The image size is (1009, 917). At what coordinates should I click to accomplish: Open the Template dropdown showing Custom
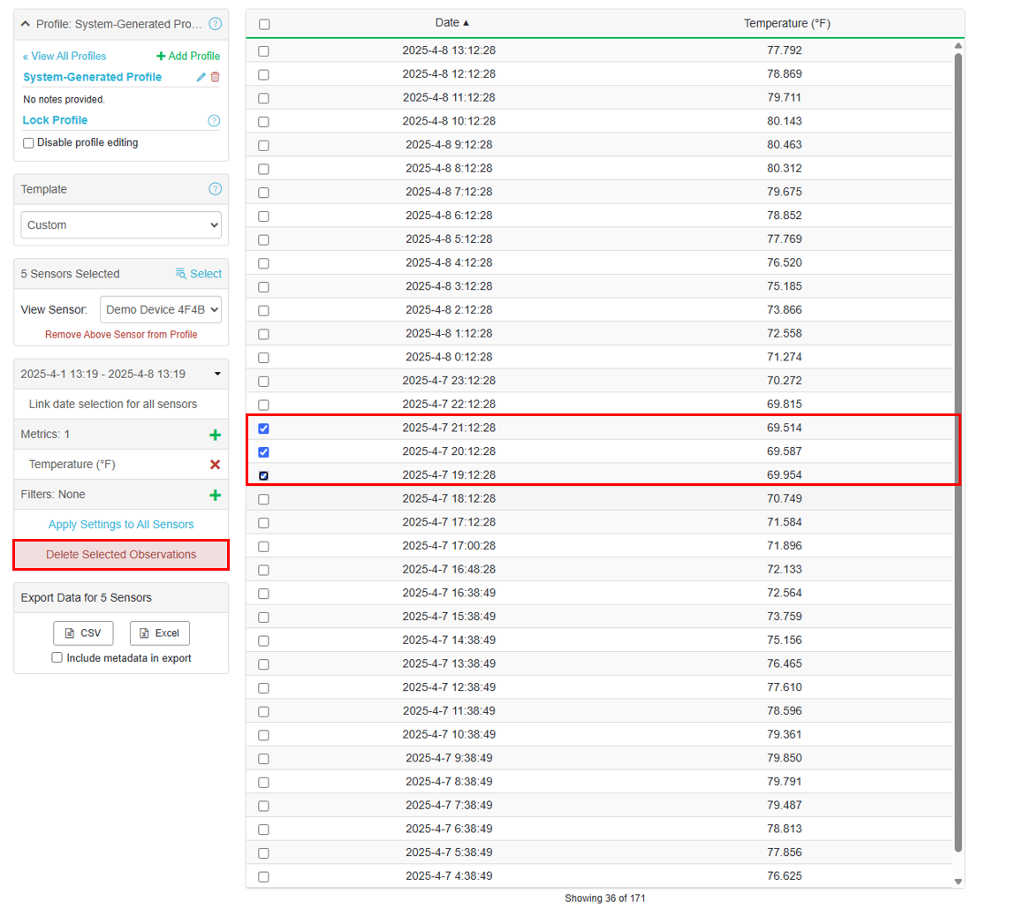pyautogui.click(x=121, y=225)
